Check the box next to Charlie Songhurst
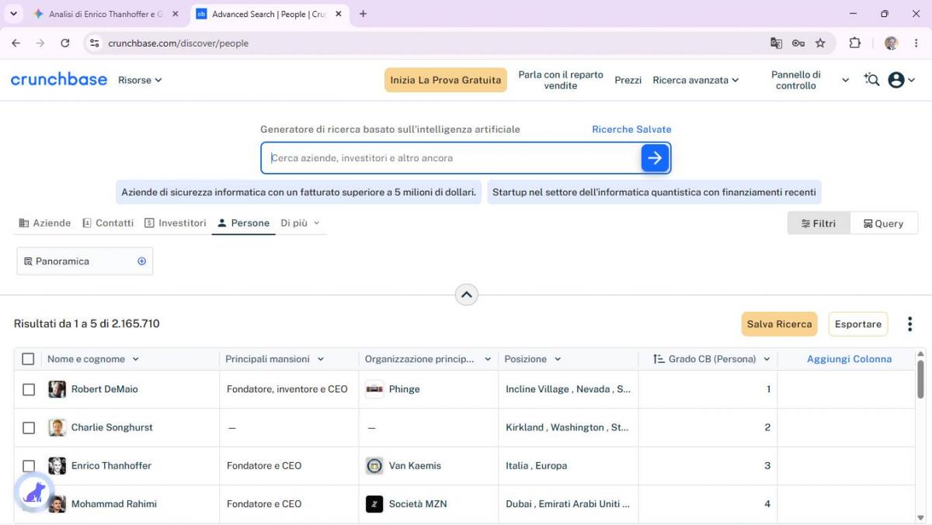This screenshot has width=932, height=525. [29, 427]
